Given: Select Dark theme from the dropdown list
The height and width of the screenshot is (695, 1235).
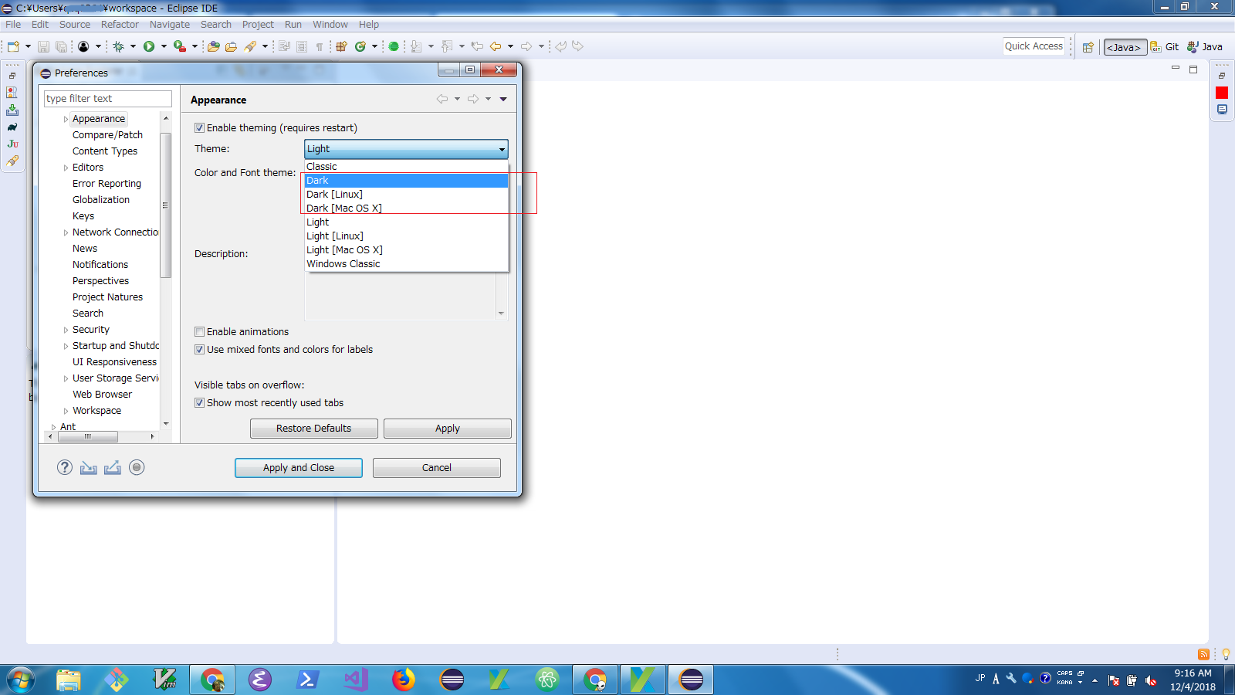Looking at the screenshot, I should click(406, 181).
